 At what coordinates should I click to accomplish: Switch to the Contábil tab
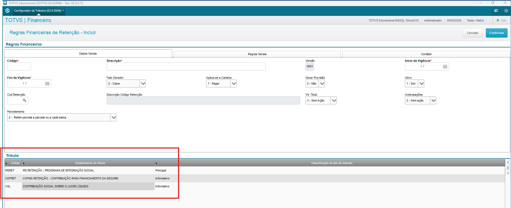tap(426, 54)
